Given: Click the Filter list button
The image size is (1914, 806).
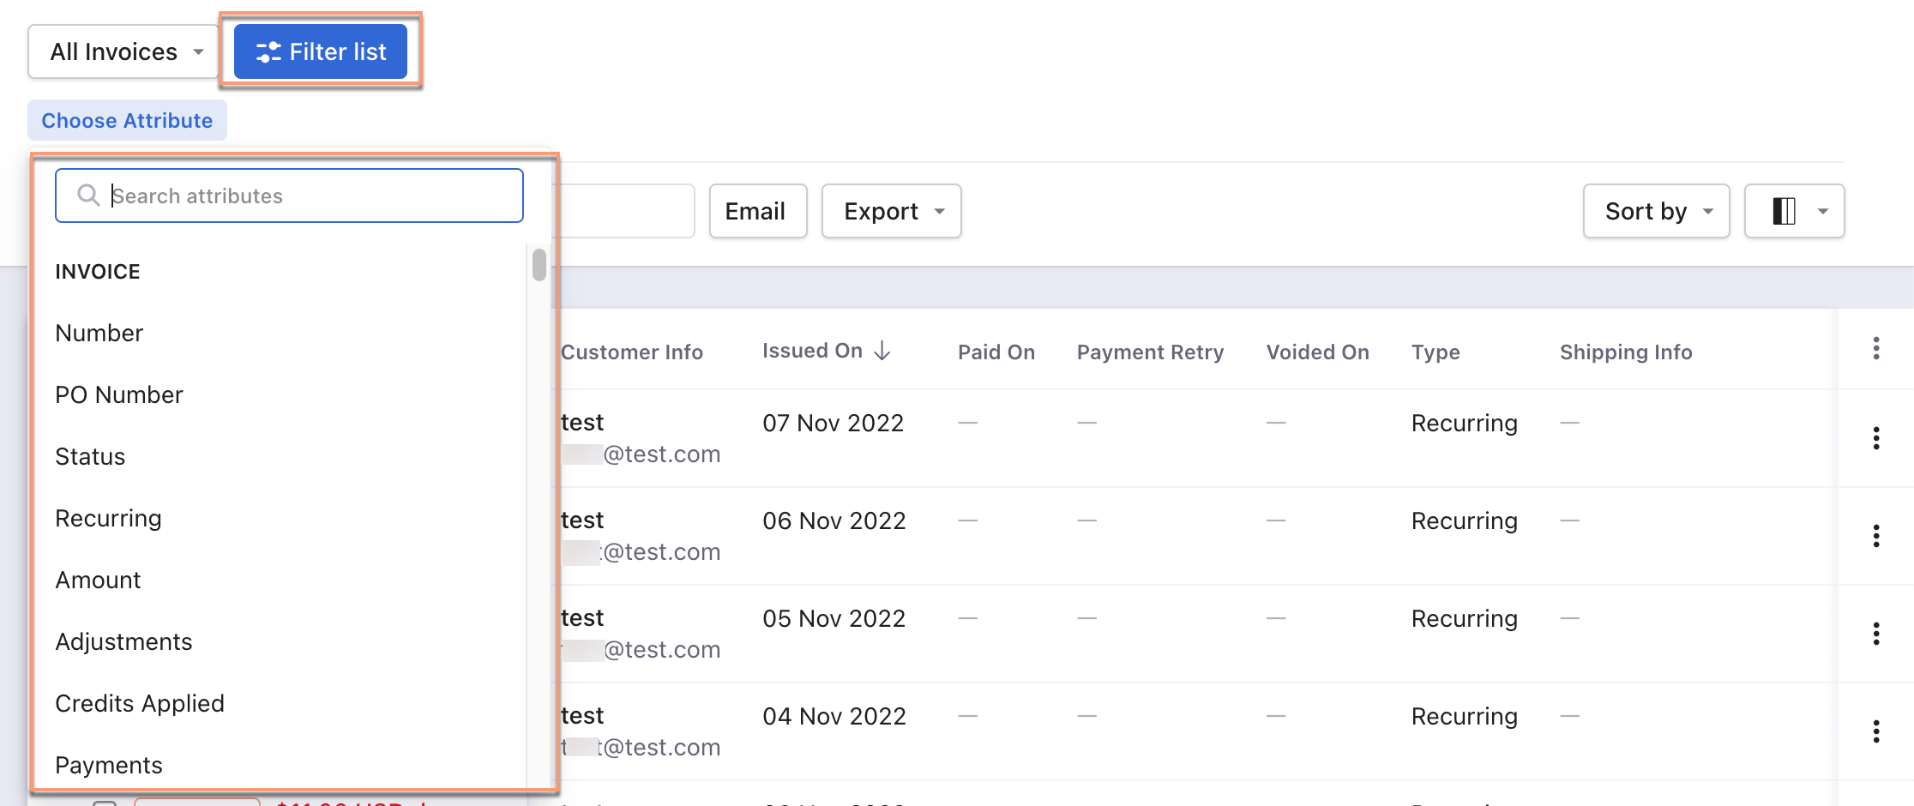Looking at the screenshot, I should pyautogui.click(x=321, y=51).
